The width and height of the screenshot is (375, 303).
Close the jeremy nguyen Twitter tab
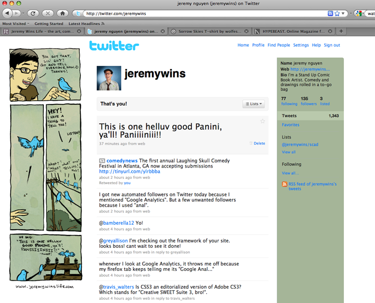(163, 31)
